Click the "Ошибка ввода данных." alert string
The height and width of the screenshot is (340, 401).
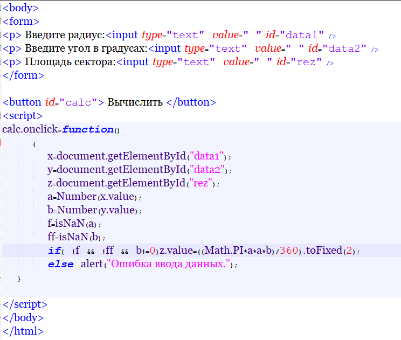pyautogui.click(x=168, y=265)
